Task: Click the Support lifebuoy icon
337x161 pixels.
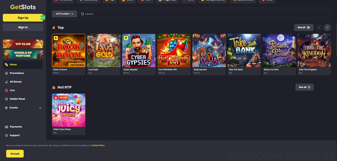Action: [7, 135]
